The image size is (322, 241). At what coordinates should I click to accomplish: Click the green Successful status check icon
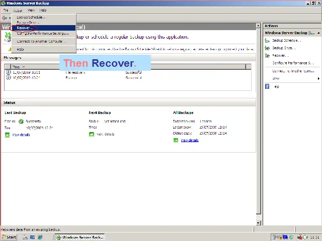pyautogui.click(x=21, y=122)
